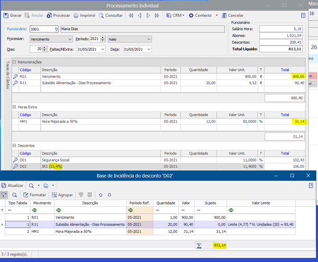Click the Agrupar group button

tap(62, 195)
